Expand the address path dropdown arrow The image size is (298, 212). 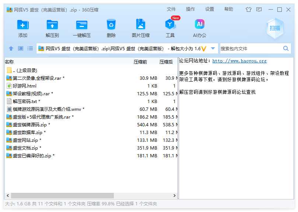pos(213,48)
